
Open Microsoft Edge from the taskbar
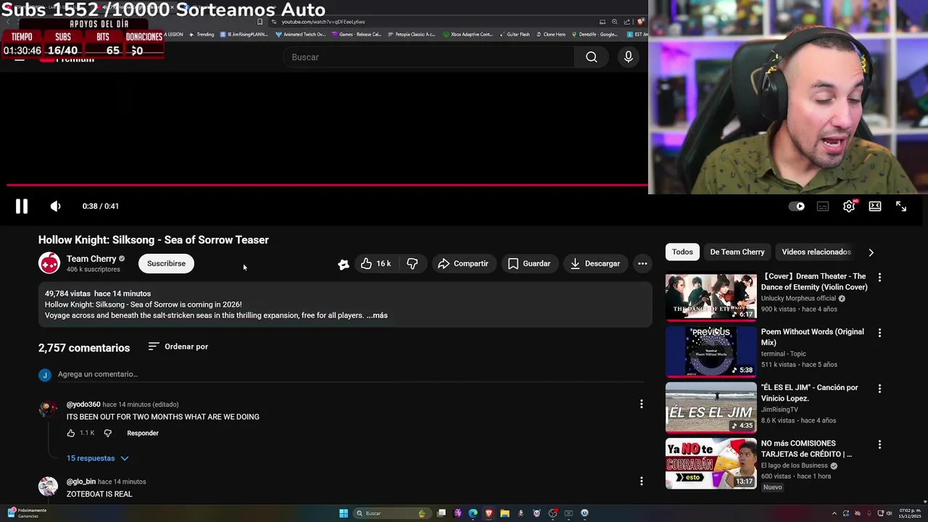click(473, 513)
